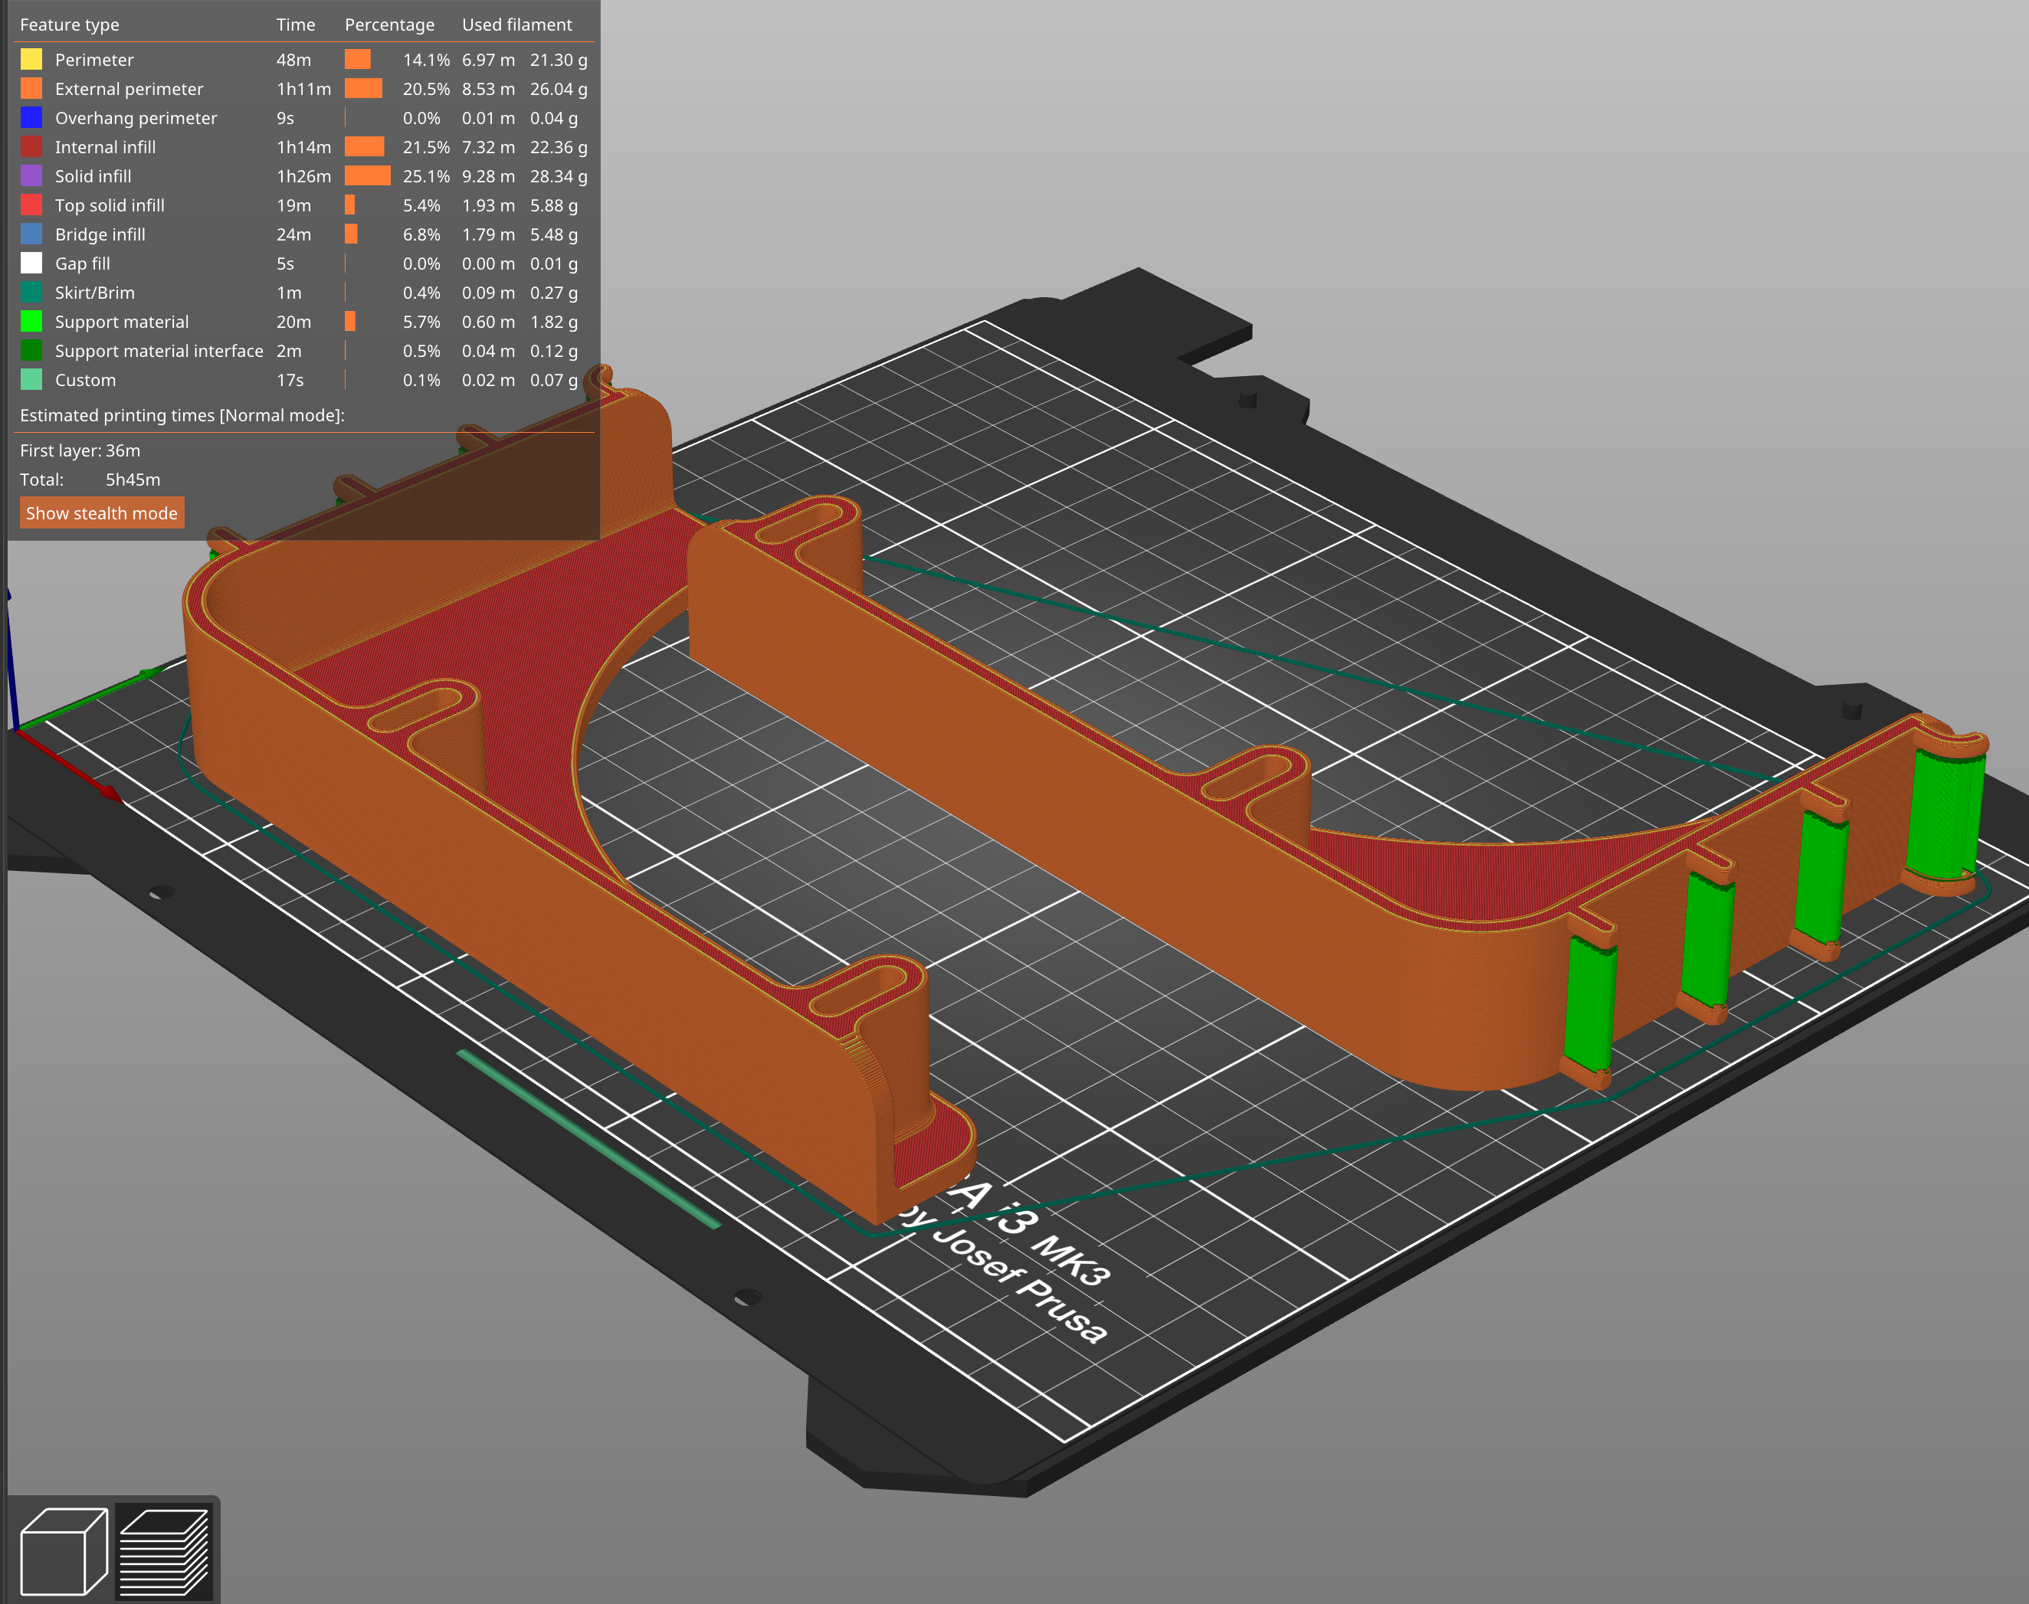The width and height of the screenshot is (2029, 1604).
Task: Click the Show stealth mode button
Action: pyautogui.click(x=101, y=512)
